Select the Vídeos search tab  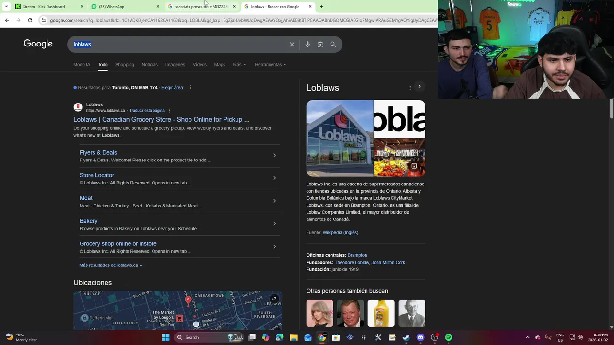[200, 65]
